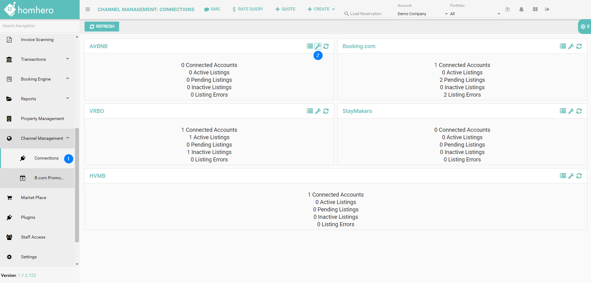Click the Booking.com list view icon
This screenshot has width=591, height=283.
[x=563, y=46]
